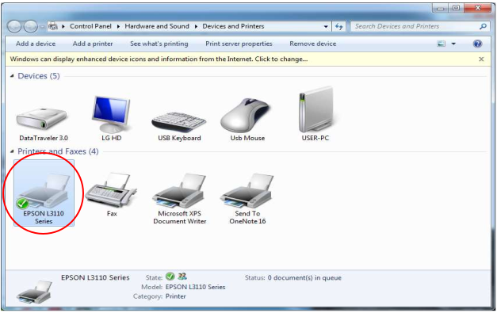Collapse the Printers and Faxes (4) group
Screen dimensions: 497x313
[12, 151]
